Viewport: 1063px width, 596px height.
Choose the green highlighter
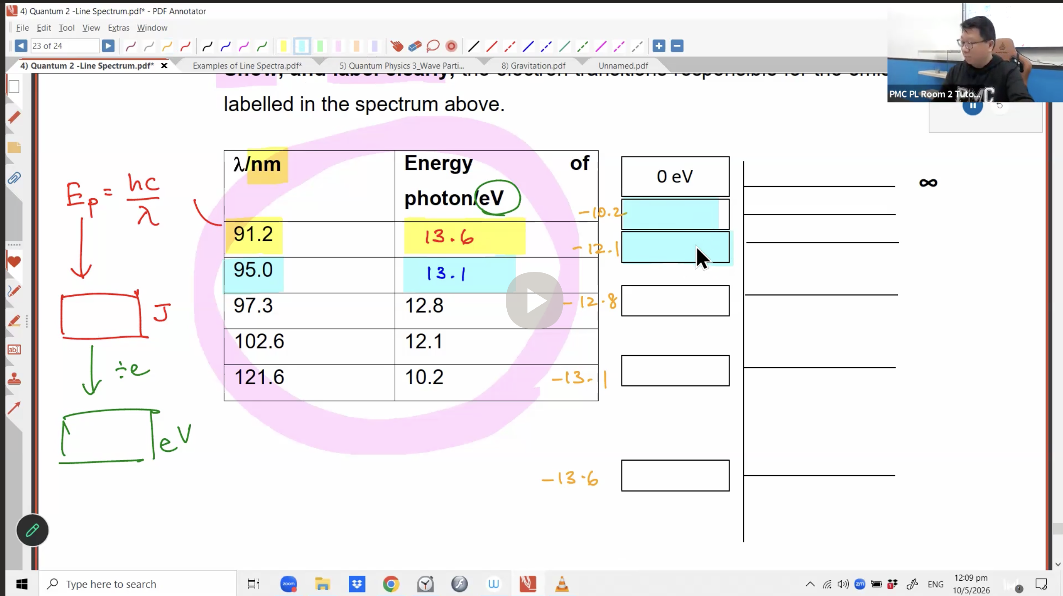(x=320, y=46)
